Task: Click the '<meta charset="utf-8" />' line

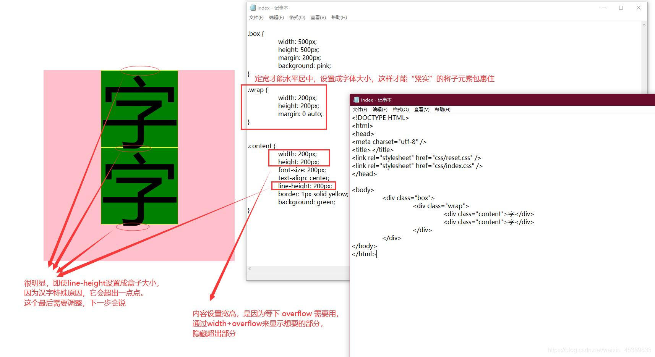Action: 389,142
